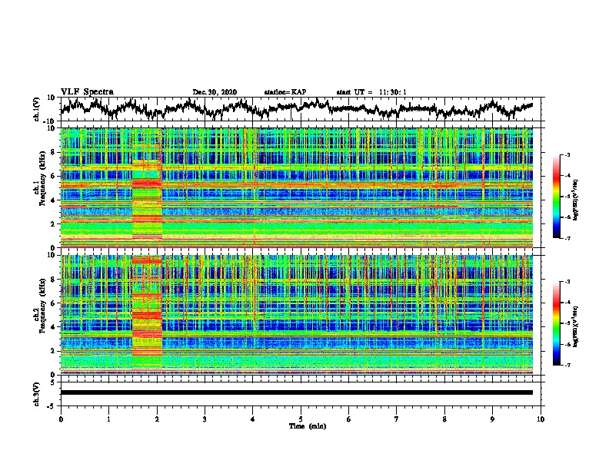Click the time axis tick label "2"
The image size is (609, 470).
click(x=157, y=419)
